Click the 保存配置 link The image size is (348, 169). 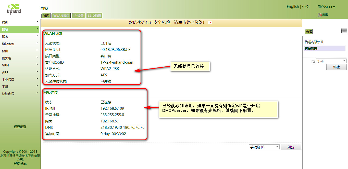(20, 127)
